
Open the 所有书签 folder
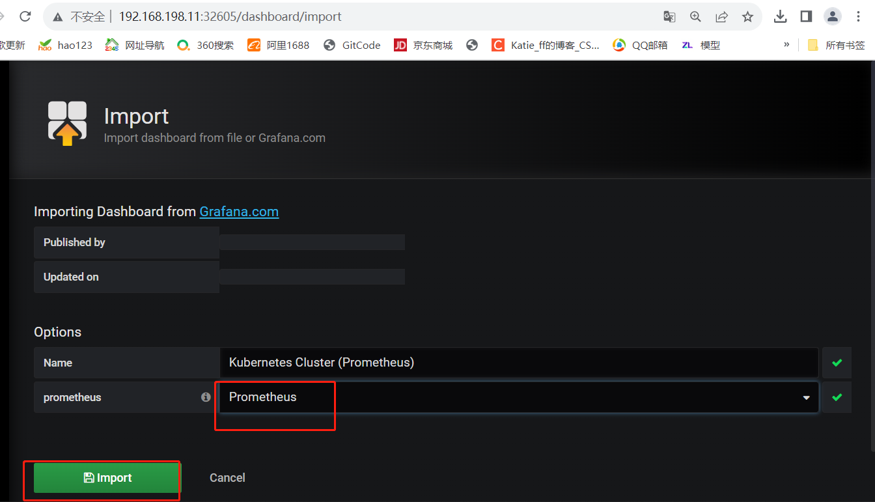(x=836, y=45)
